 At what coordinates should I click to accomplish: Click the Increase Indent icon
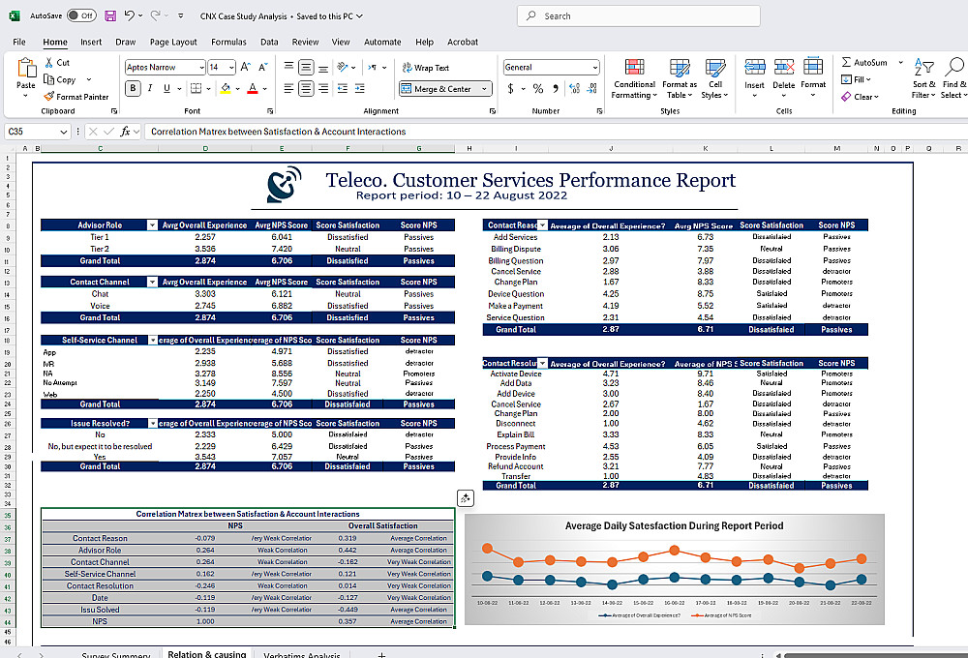click(359, 89)
